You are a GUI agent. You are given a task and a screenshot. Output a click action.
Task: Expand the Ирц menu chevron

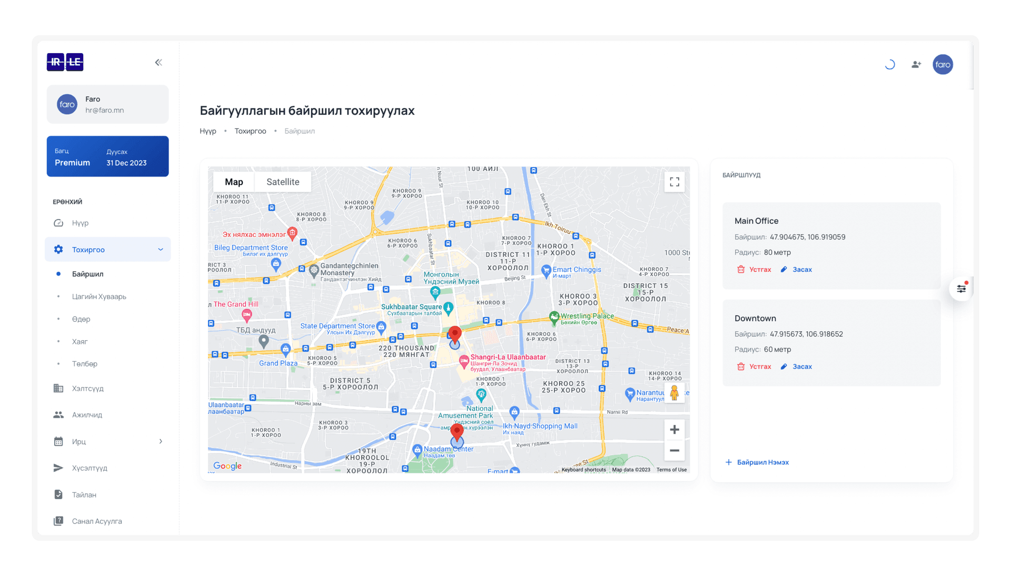click(161, 442)
